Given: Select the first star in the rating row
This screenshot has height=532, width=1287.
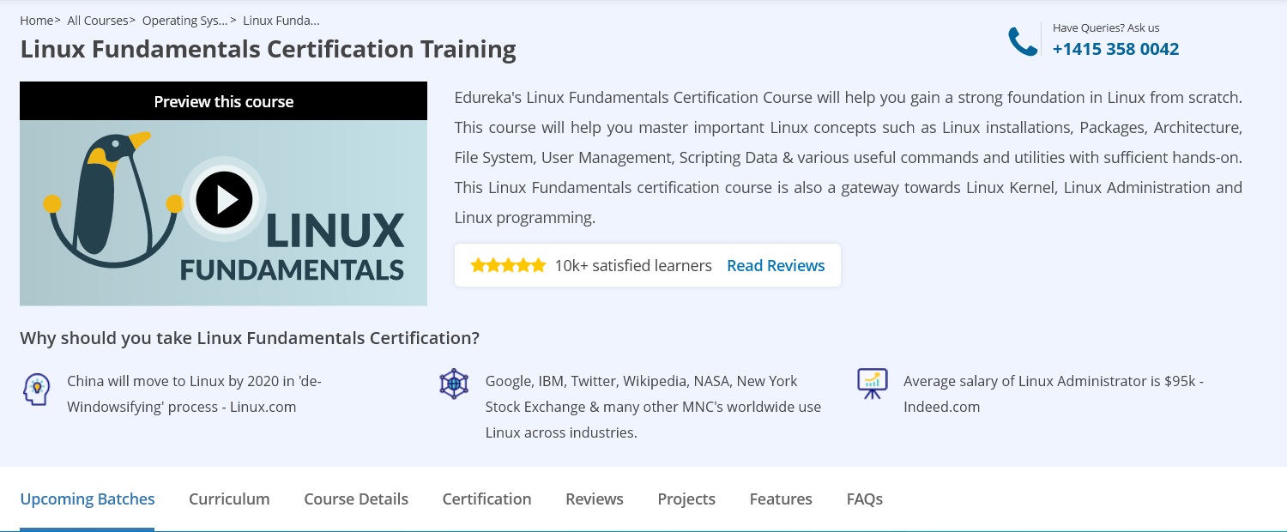Looking at the screenshot, I should point(478,265).
